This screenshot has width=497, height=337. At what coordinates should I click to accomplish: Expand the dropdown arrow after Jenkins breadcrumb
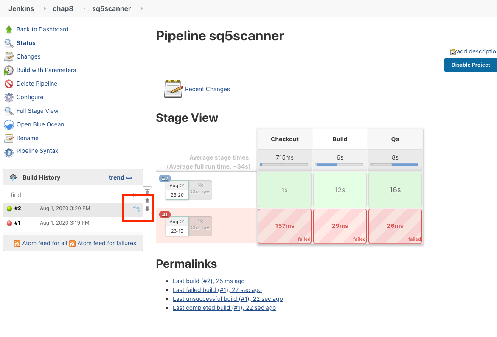[45, 8]
